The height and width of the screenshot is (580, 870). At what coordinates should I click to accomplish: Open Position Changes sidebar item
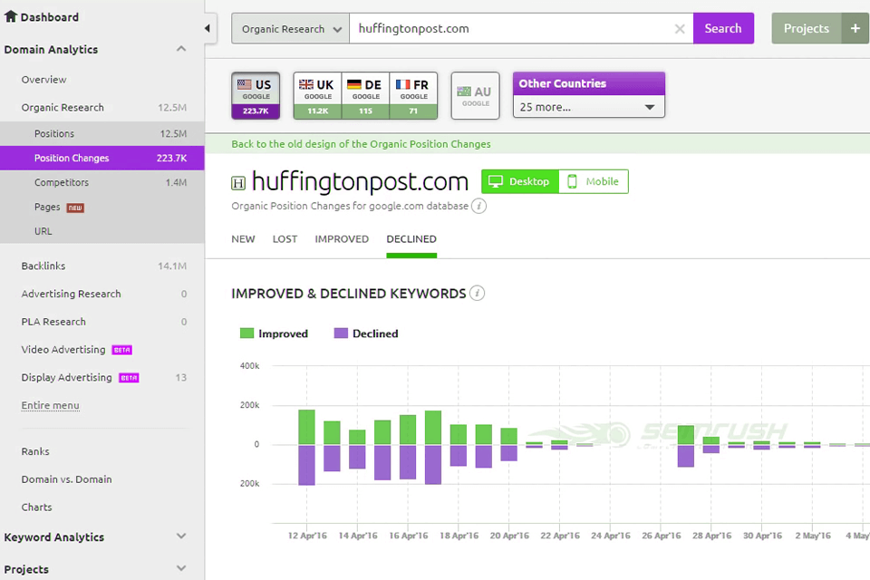102,159
